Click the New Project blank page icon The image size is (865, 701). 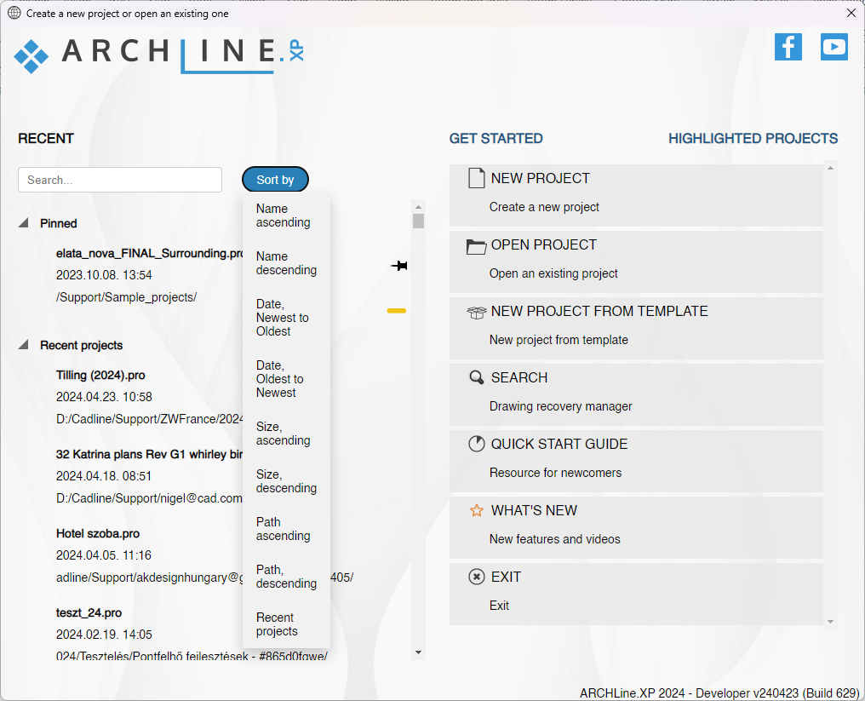[476, 178]
